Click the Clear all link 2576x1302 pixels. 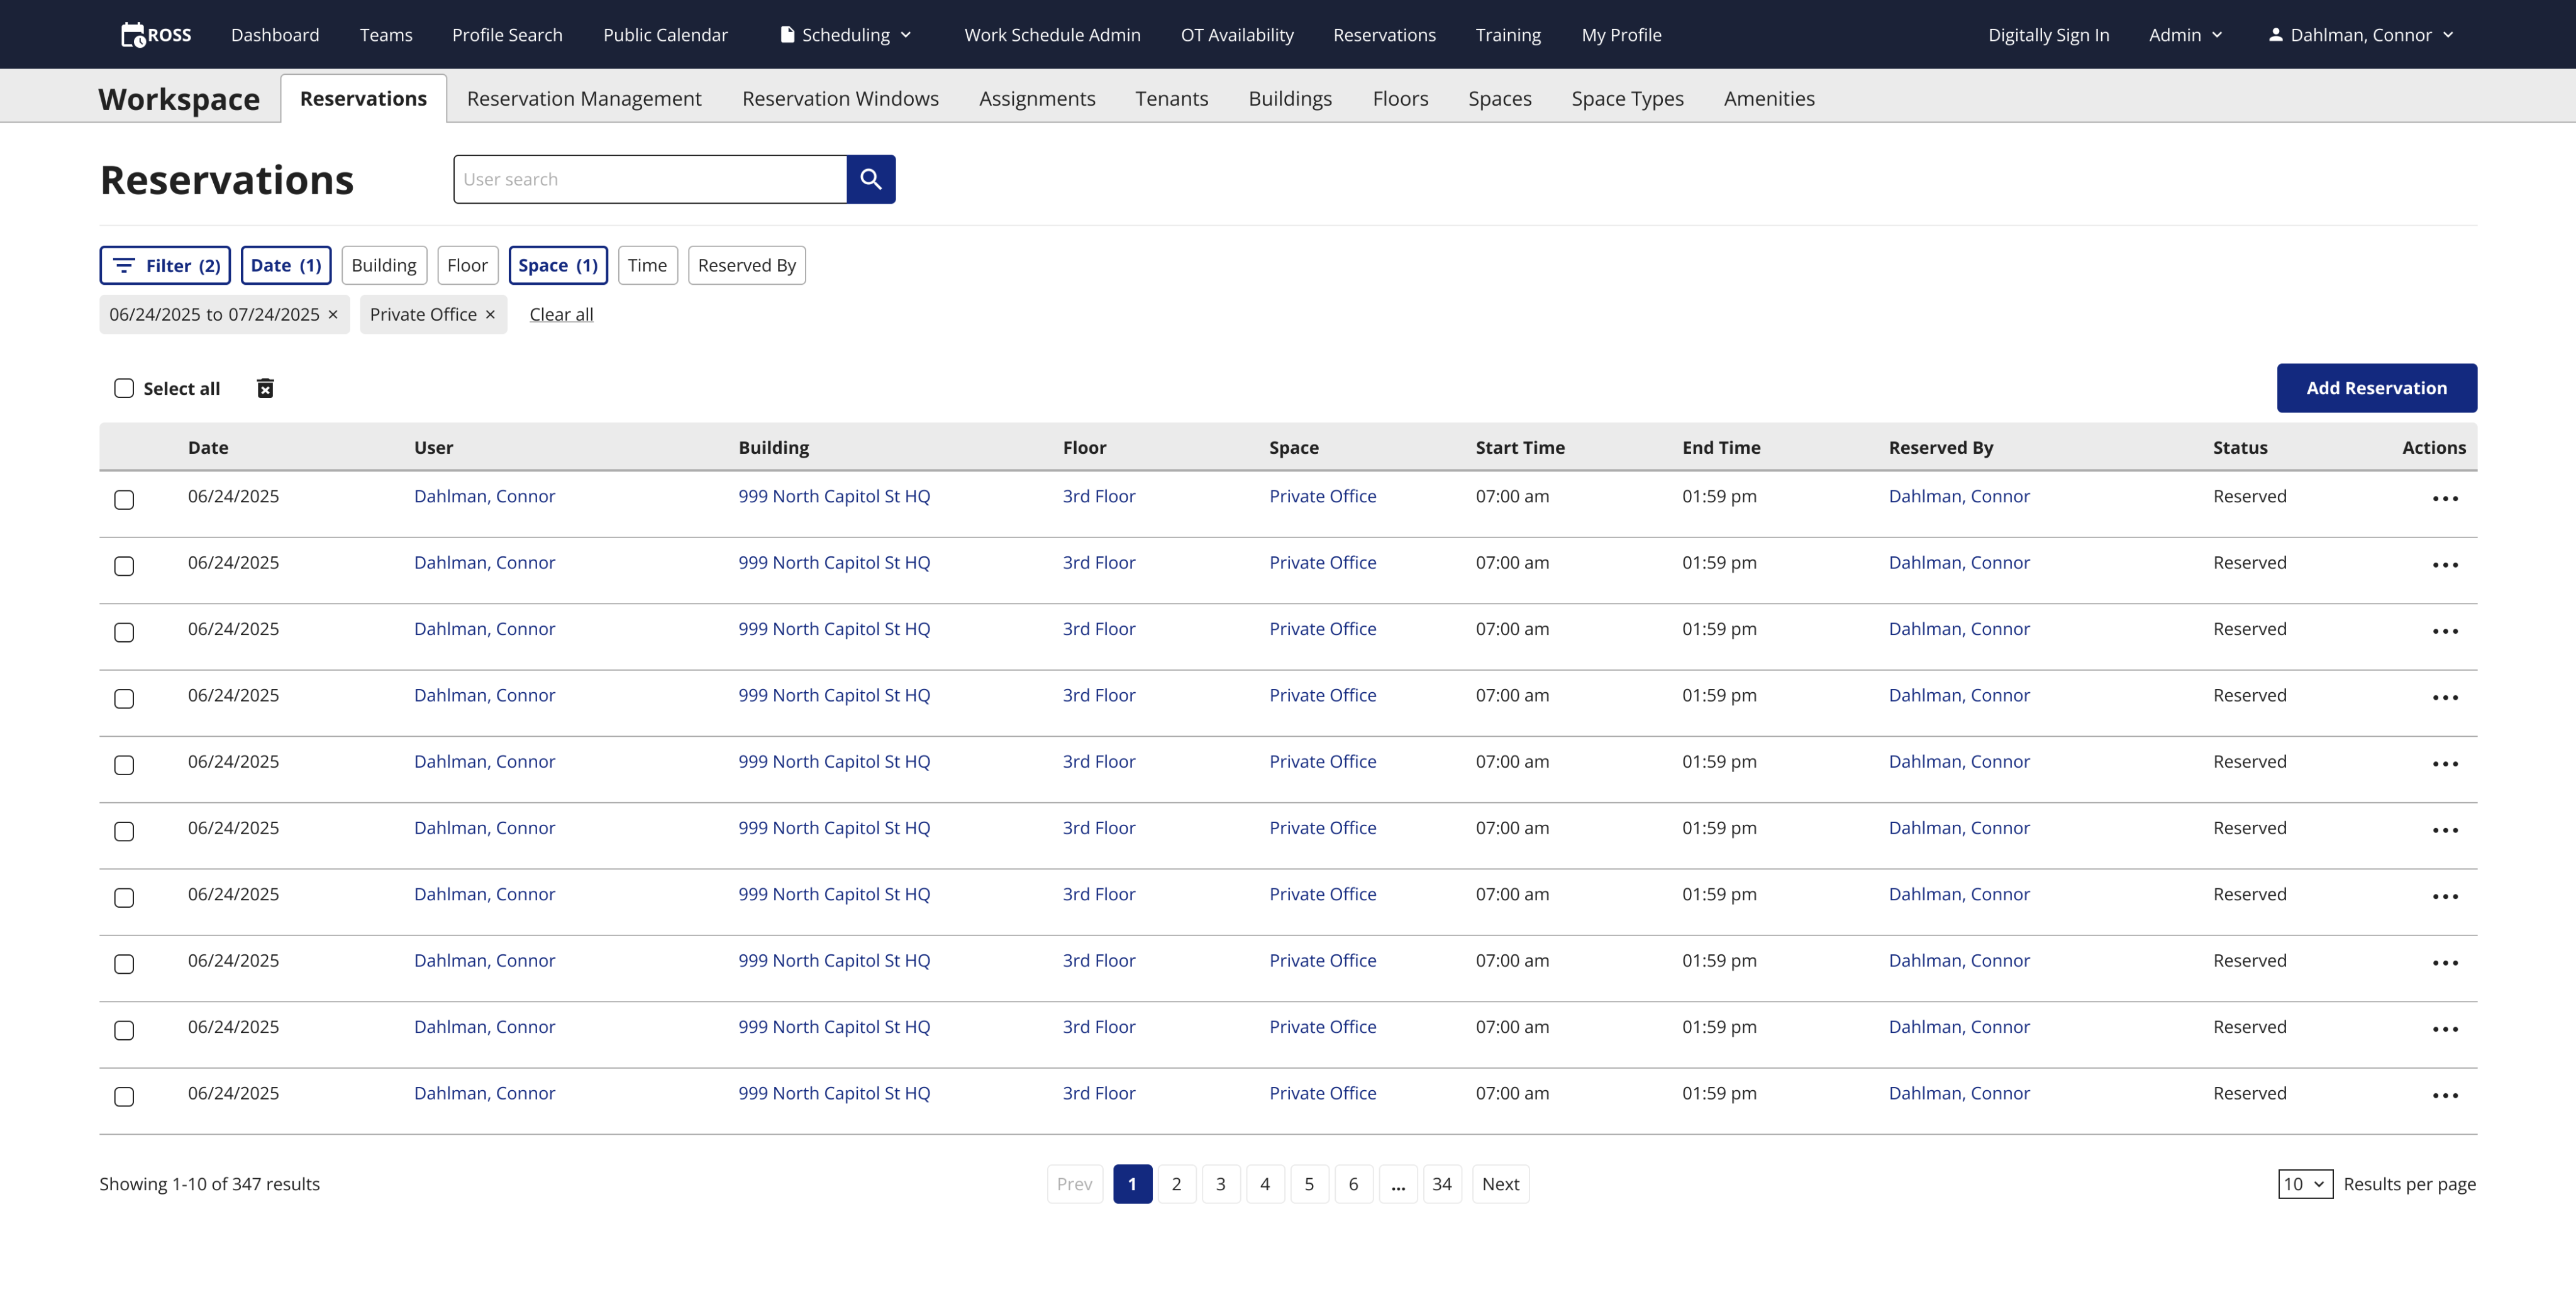click(560, 314)
